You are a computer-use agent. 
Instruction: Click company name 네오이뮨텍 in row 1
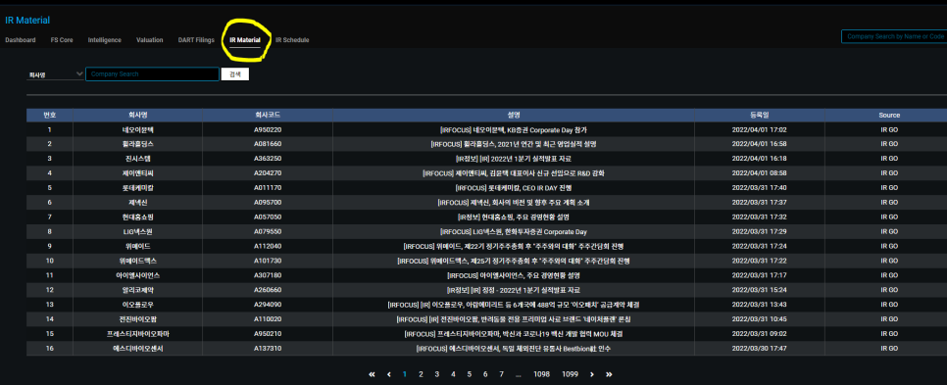coord(137,129)
